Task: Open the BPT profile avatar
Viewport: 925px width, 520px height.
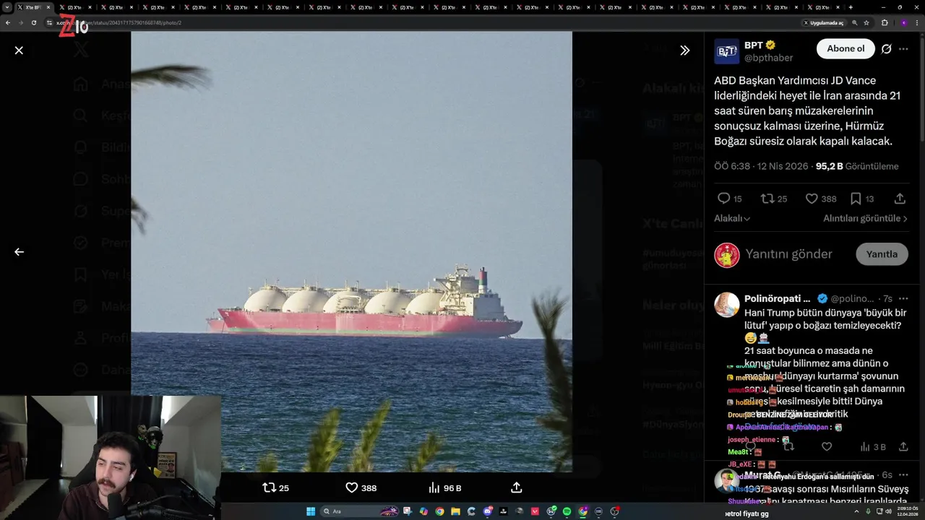Action: tap(727, 51)
